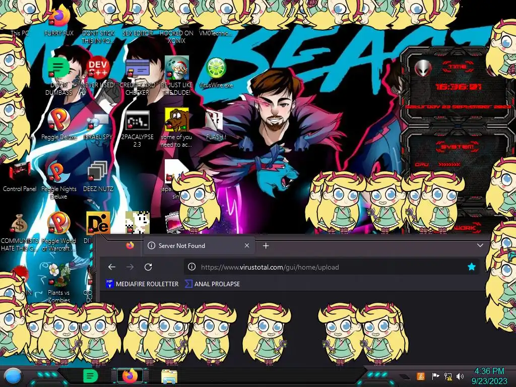Image resolution: width=516 pixels, height=387 pixels.
Task: Expand the list all tabs dropdown
Action: click(480, 245)
